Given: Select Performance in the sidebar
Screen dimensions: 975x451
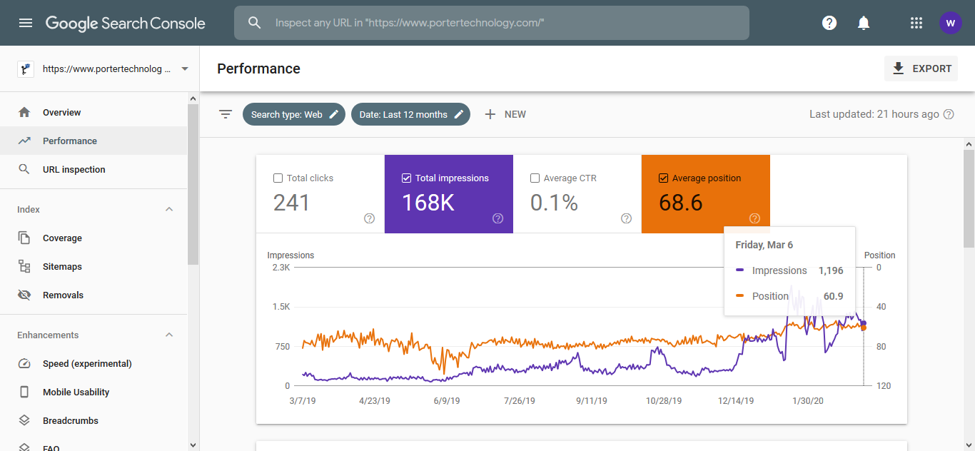Looking at the screenshot, I should (x=94, y=141).
